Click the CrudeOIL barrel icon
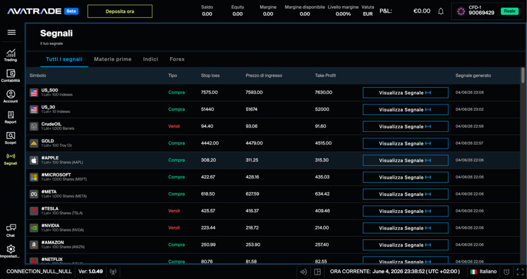The width and height of the screenshot is (527, 279). [x=33, y=127]
